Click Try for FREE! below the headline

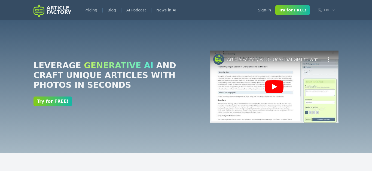point(53,101)
